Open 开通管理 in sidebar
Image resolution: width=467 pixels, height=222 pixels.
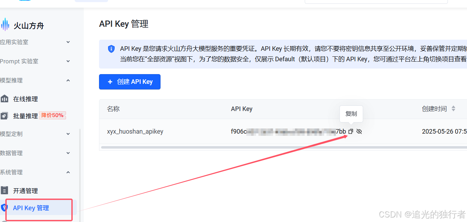(x=25, y=191)
